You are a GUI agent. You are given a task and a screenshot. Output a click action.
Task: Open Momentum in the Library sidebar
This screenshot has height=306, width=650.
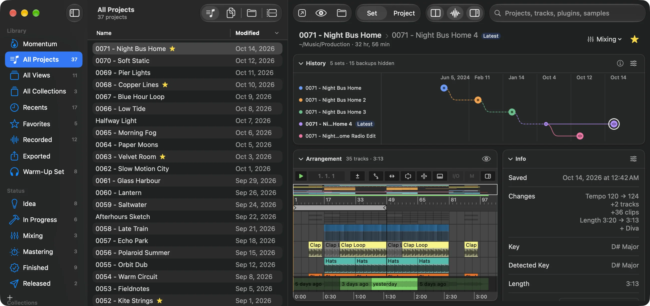click(44, 44)
